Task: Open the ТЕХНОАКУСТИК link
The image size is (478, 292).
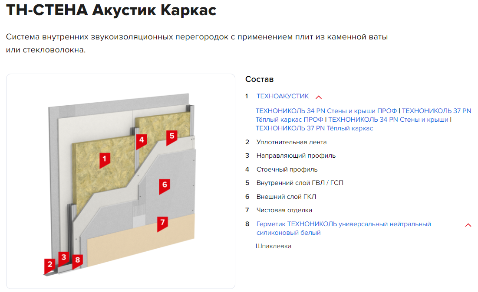Action: (283, 96)
